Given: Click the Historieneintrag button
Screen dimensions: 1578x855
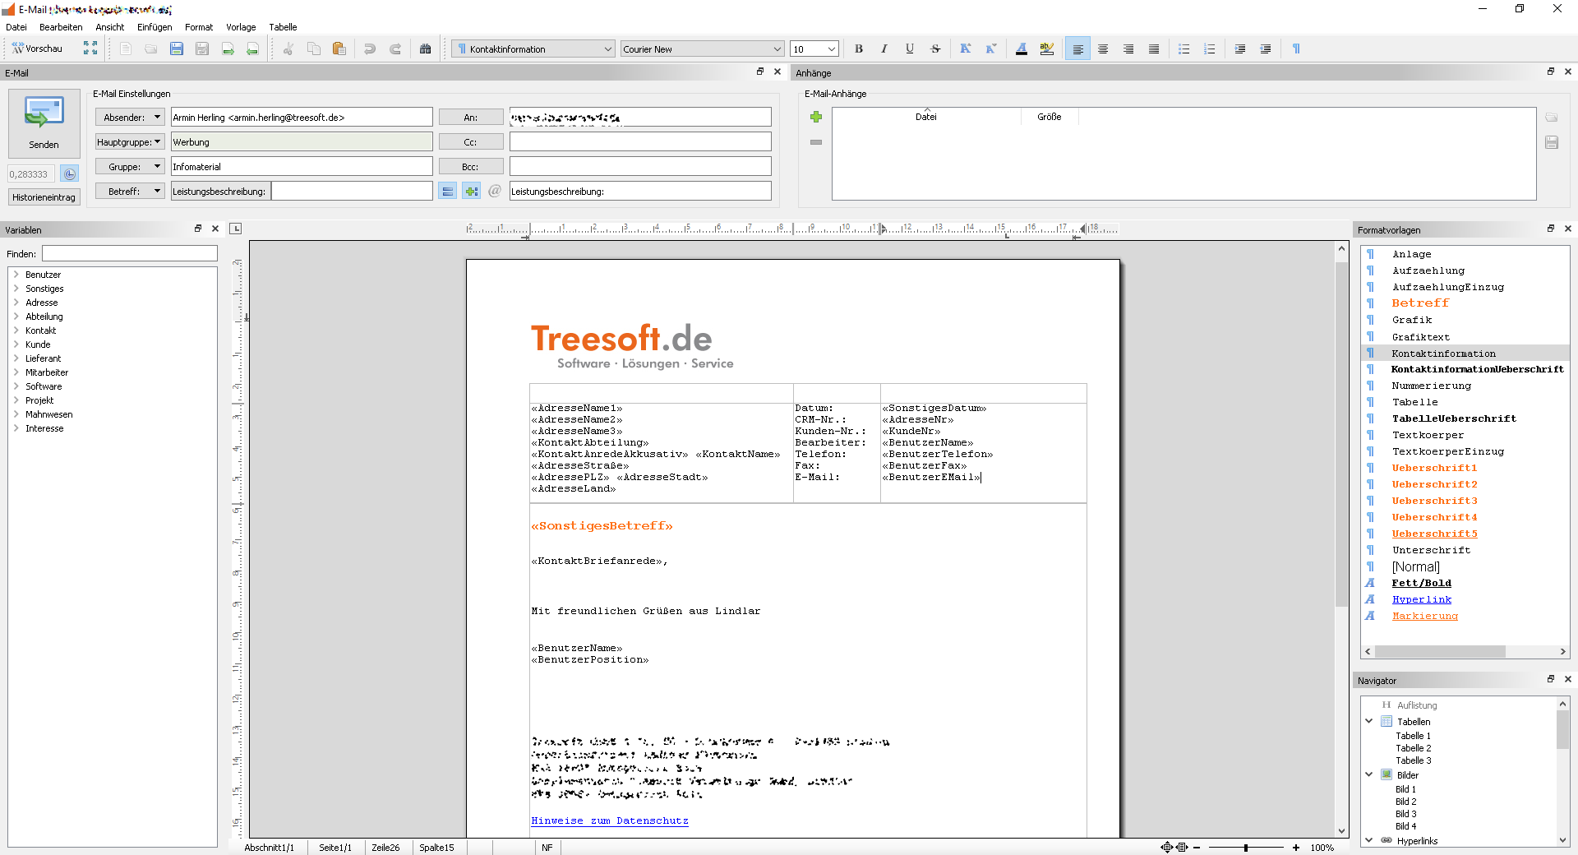Looking at the screenshot, I should click(x=44, y=197).
